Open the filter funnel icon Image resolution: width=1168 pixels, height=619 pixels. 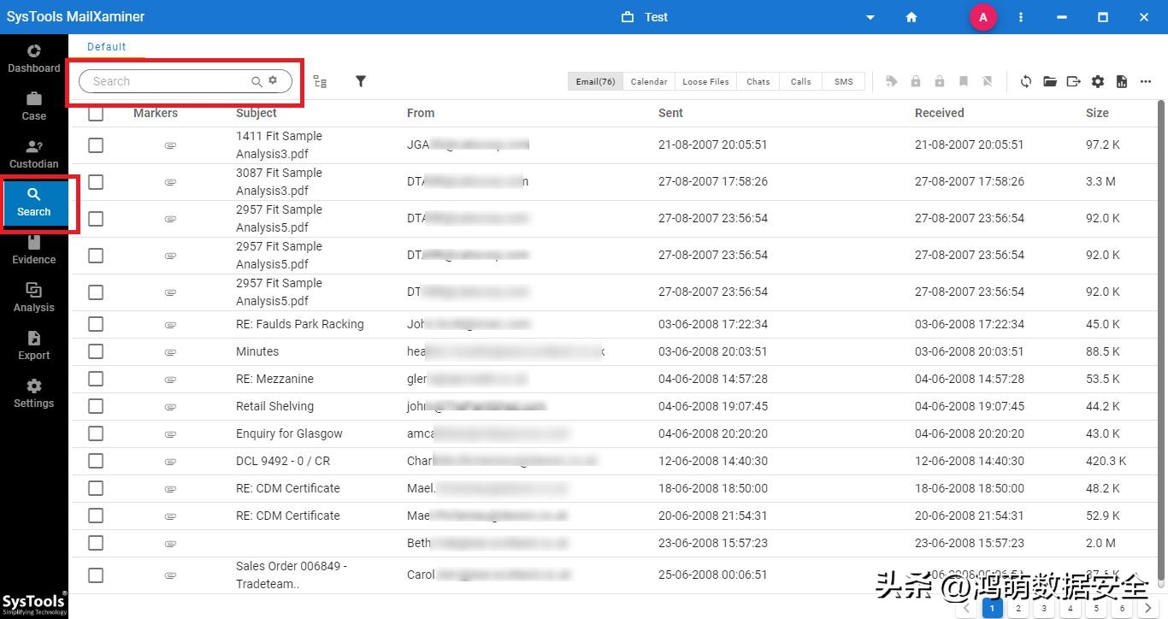(x=361, y=81)
